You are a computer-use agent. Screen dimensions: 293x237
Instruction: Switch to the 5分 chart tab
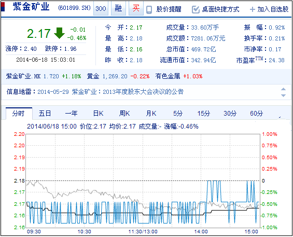coord(178,114)
